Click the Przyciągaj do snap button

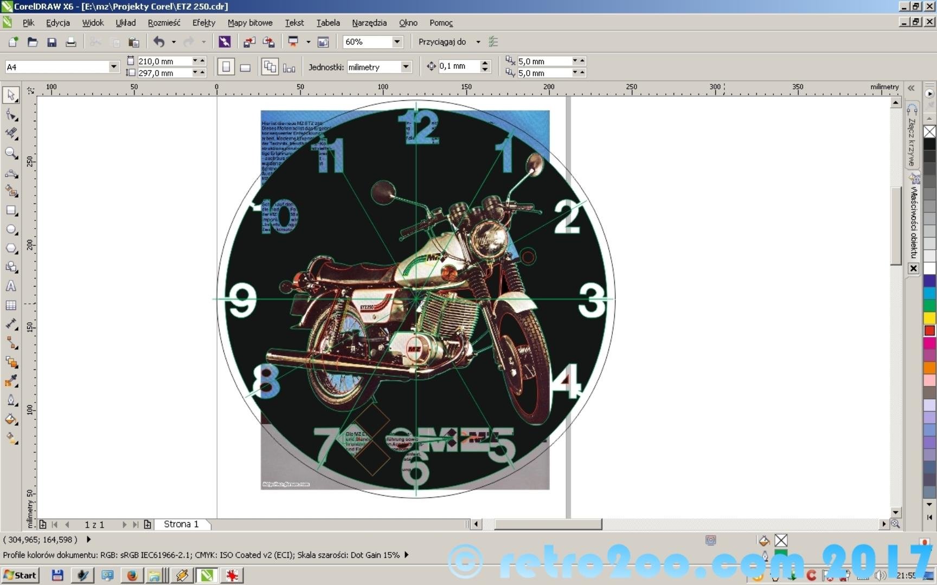click(x=442, y=42)
